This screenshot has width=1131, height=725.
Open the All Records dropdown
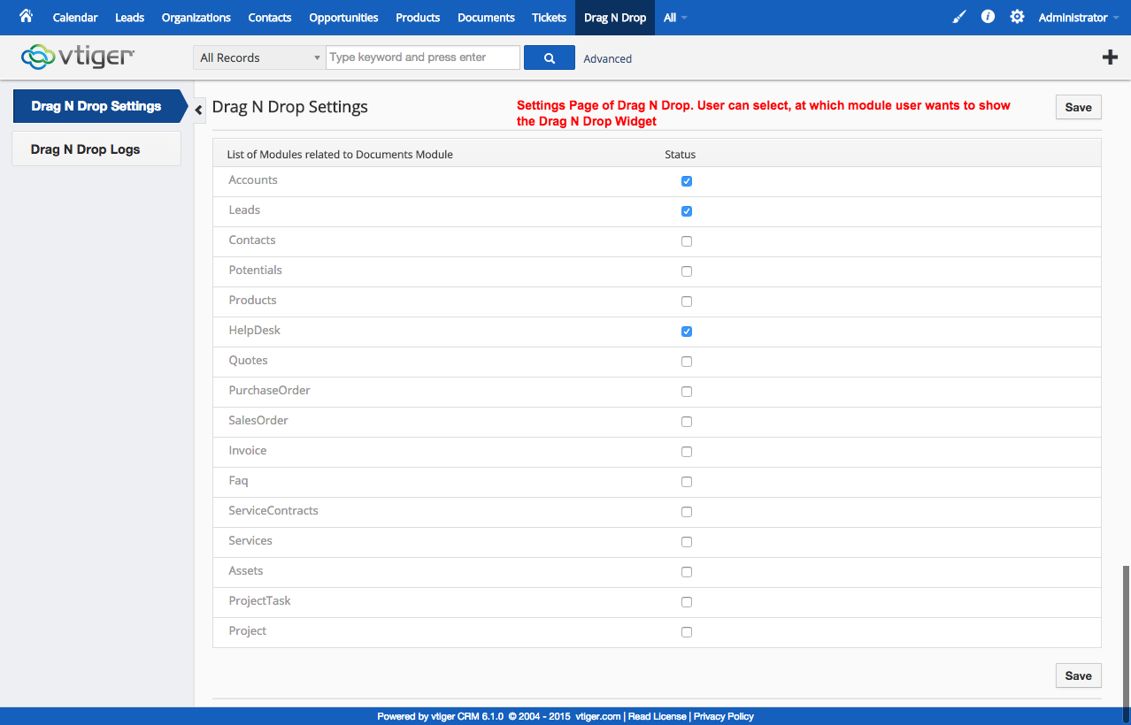pyautogui.click(x=259, y=57)
